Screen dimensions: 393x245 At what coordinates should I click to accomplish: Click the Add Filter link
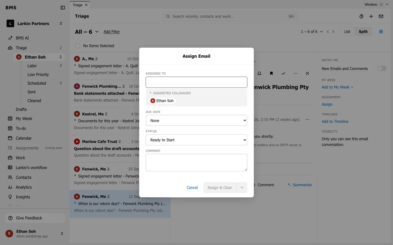click(112, 32)
